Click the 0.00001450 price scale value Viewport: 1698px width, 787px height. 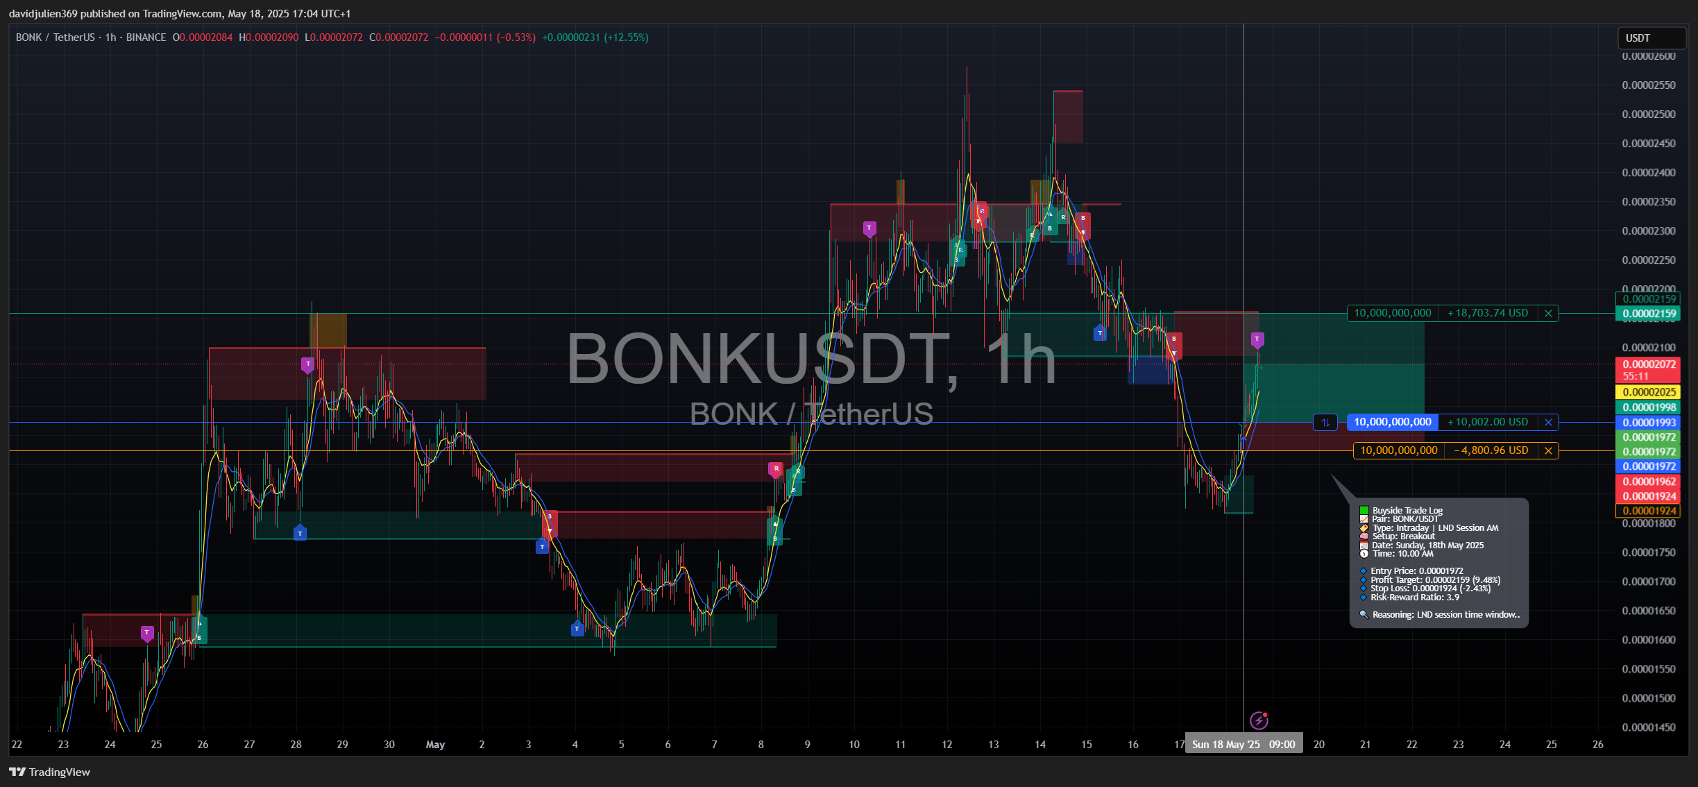coord(1649,727)
